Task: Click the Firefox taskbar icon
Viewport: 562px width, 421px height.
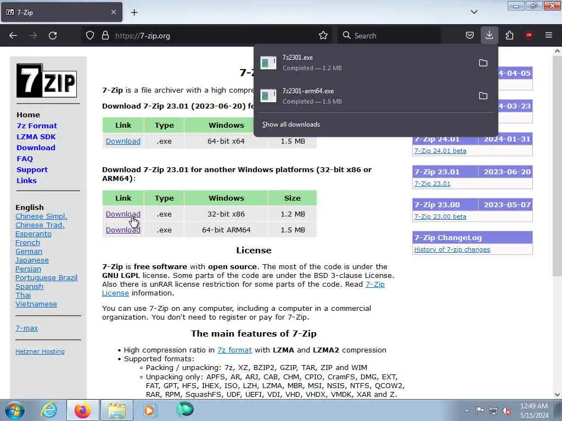Action: [83, 410]
